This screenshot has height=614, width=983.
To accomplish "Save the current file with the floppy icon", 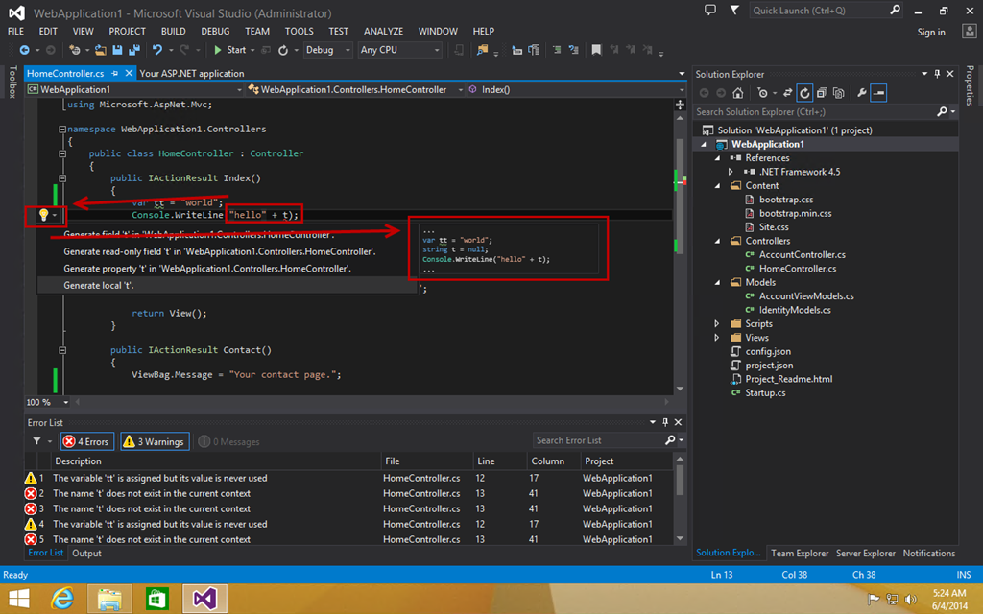I will [117, 50].
